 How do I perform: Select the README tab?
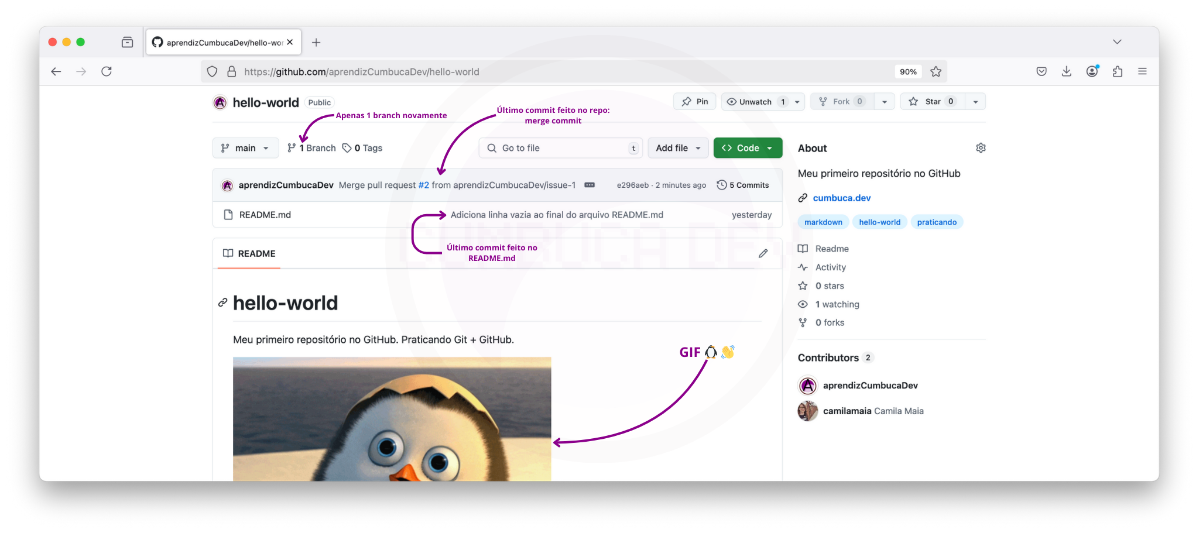click(249, 253)
